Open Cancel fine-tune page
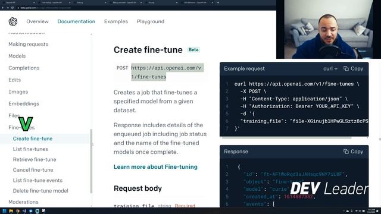 33,170
